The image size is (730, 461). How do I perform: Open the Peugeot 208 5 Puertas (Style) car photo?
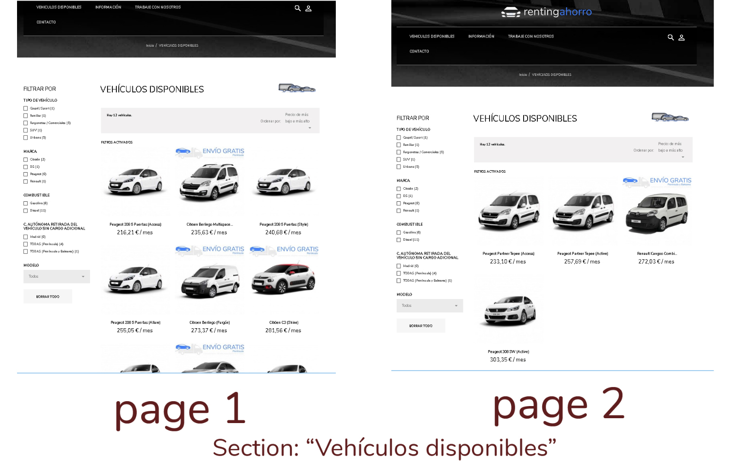tap(284, 181)
